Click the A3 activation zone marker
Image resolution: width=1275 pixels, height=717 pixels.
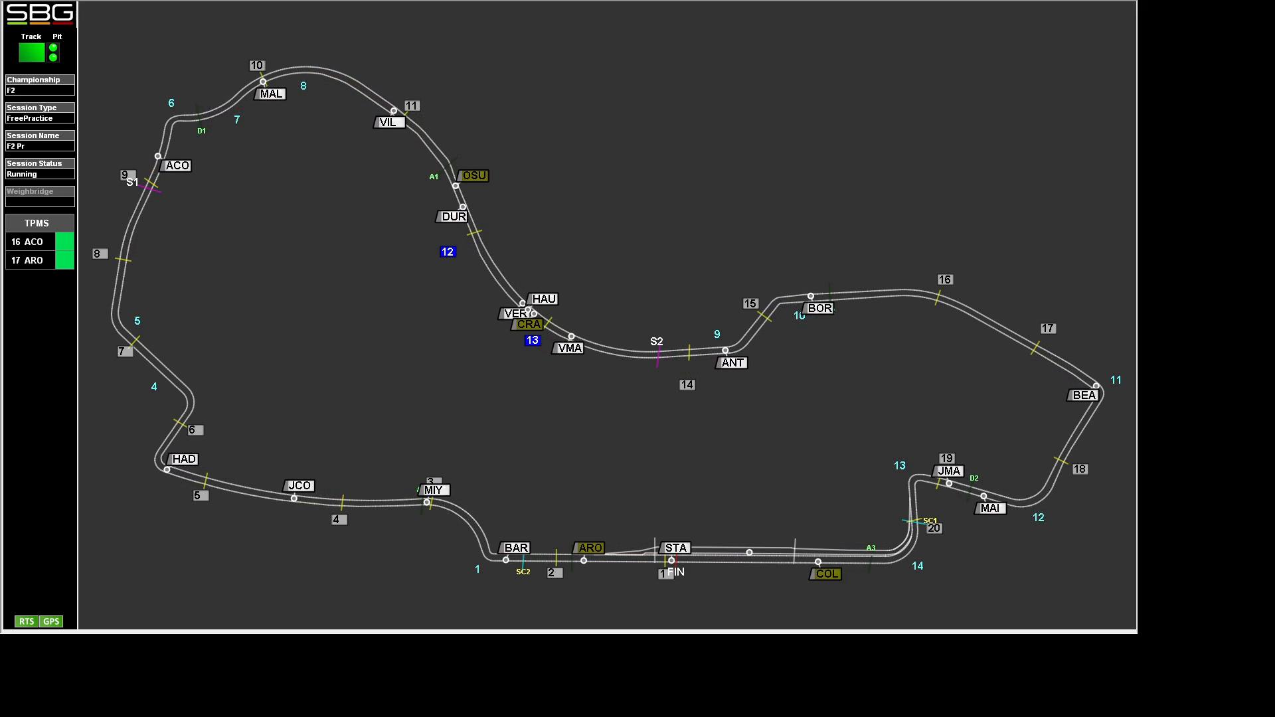tap(871, 548)
